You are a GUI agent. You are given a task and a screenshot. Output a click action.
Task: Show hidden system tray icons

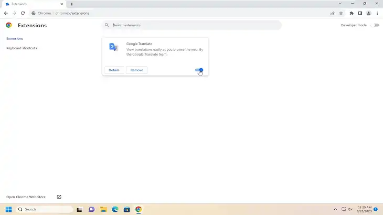335,209
